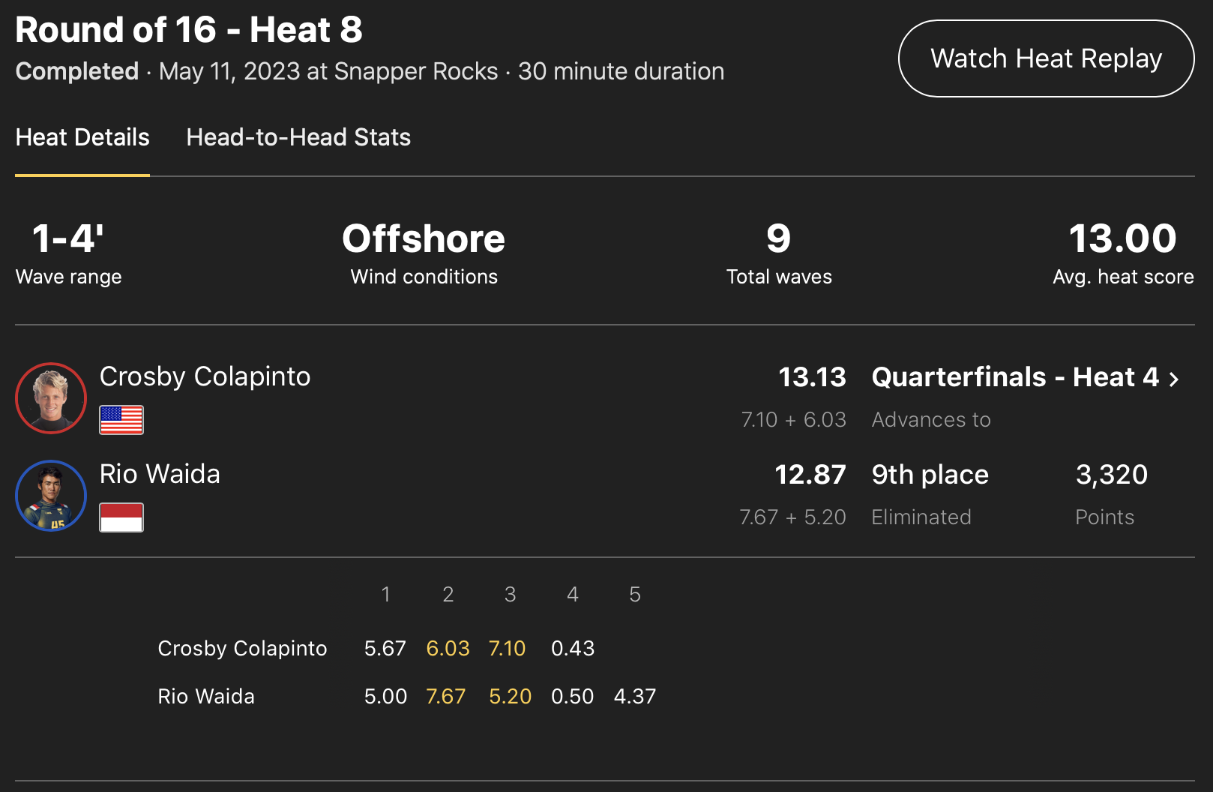This screenshot has width=1213, height=792.
Task: Click the Indonesia flag icon
Action: [121, 517]
